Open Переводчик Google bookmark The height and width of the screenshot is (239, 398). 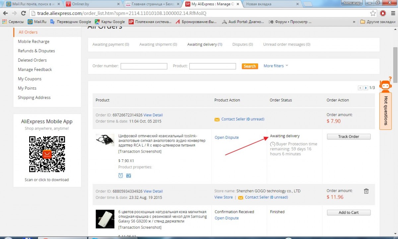[71, 22]
